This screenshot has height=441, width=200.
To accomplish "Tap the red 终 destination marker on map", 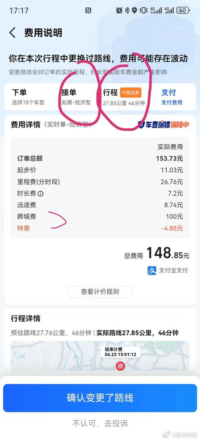I will (120, 366).
